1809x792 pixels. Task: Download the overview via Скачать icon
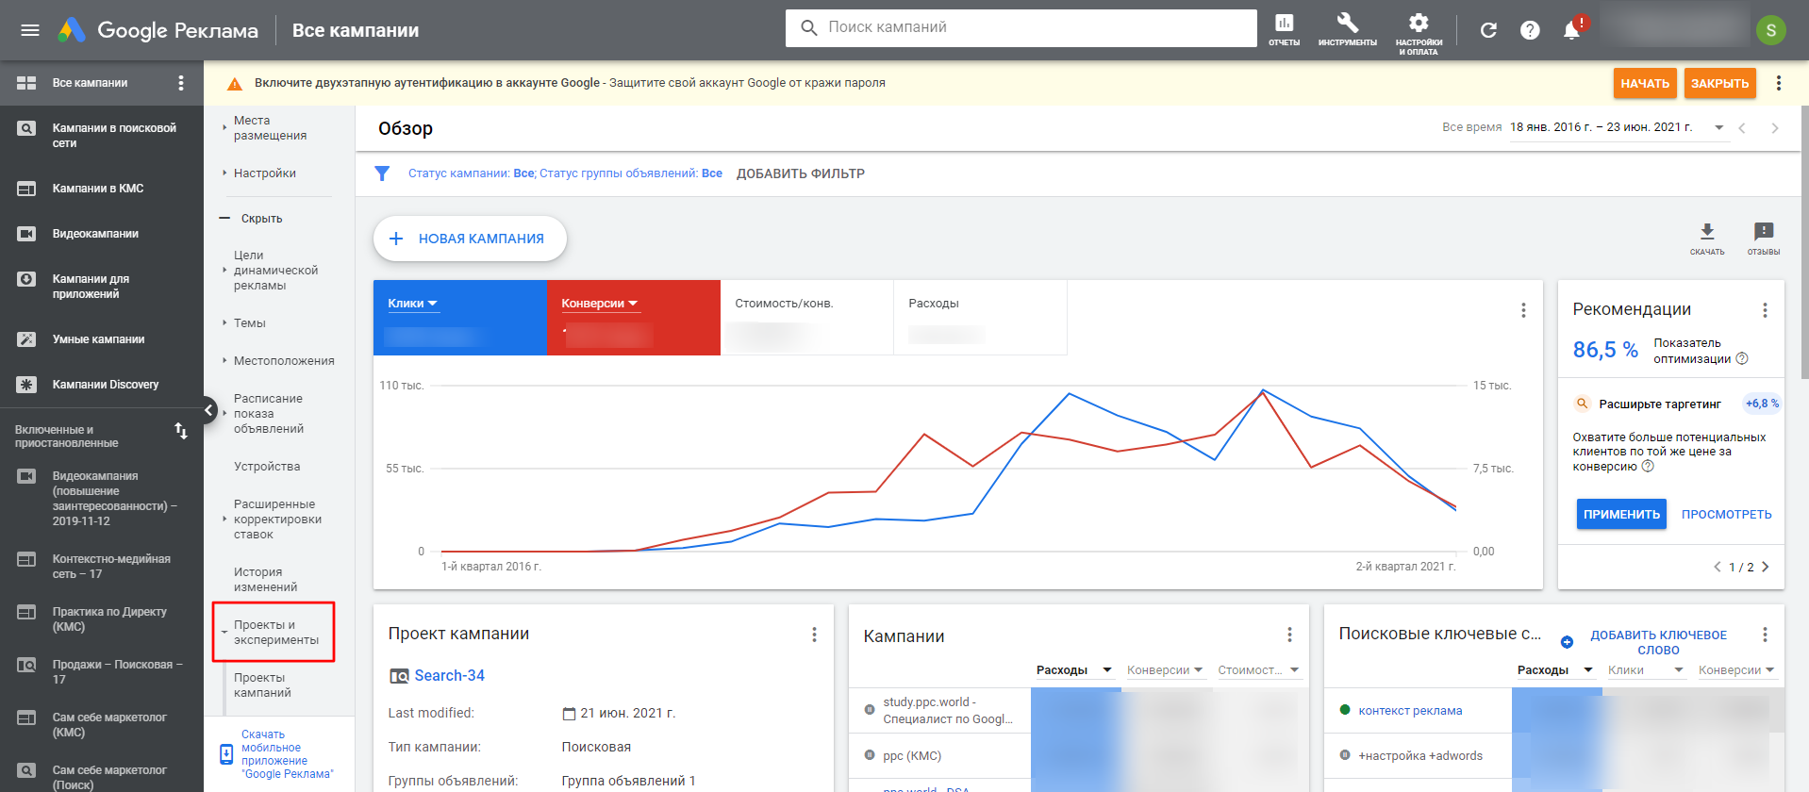[x=1706, y=237]
